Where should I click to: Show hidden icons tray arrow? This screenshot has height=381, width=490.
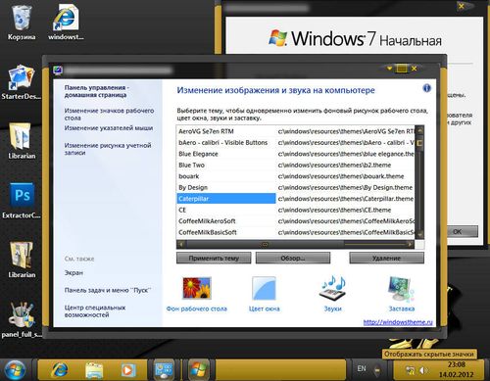[377, 370]
